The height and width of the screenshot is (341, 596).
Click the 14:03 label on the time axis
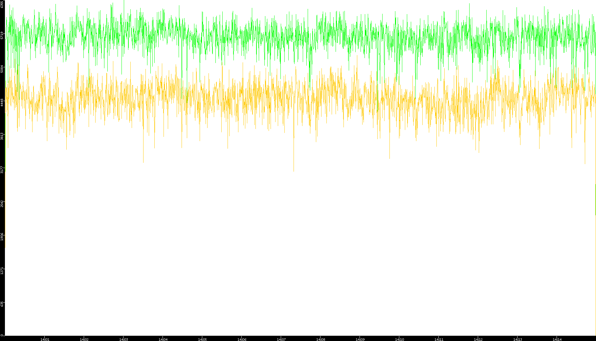123,339
